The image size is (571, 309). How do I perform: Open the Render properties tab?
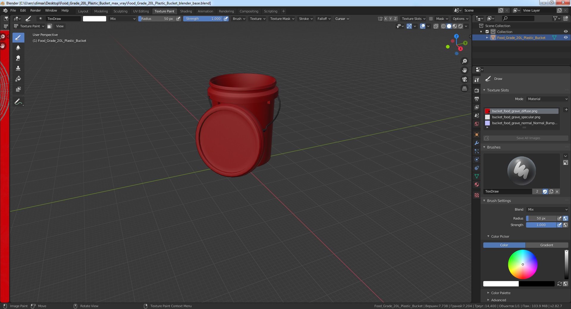[477, 90]
